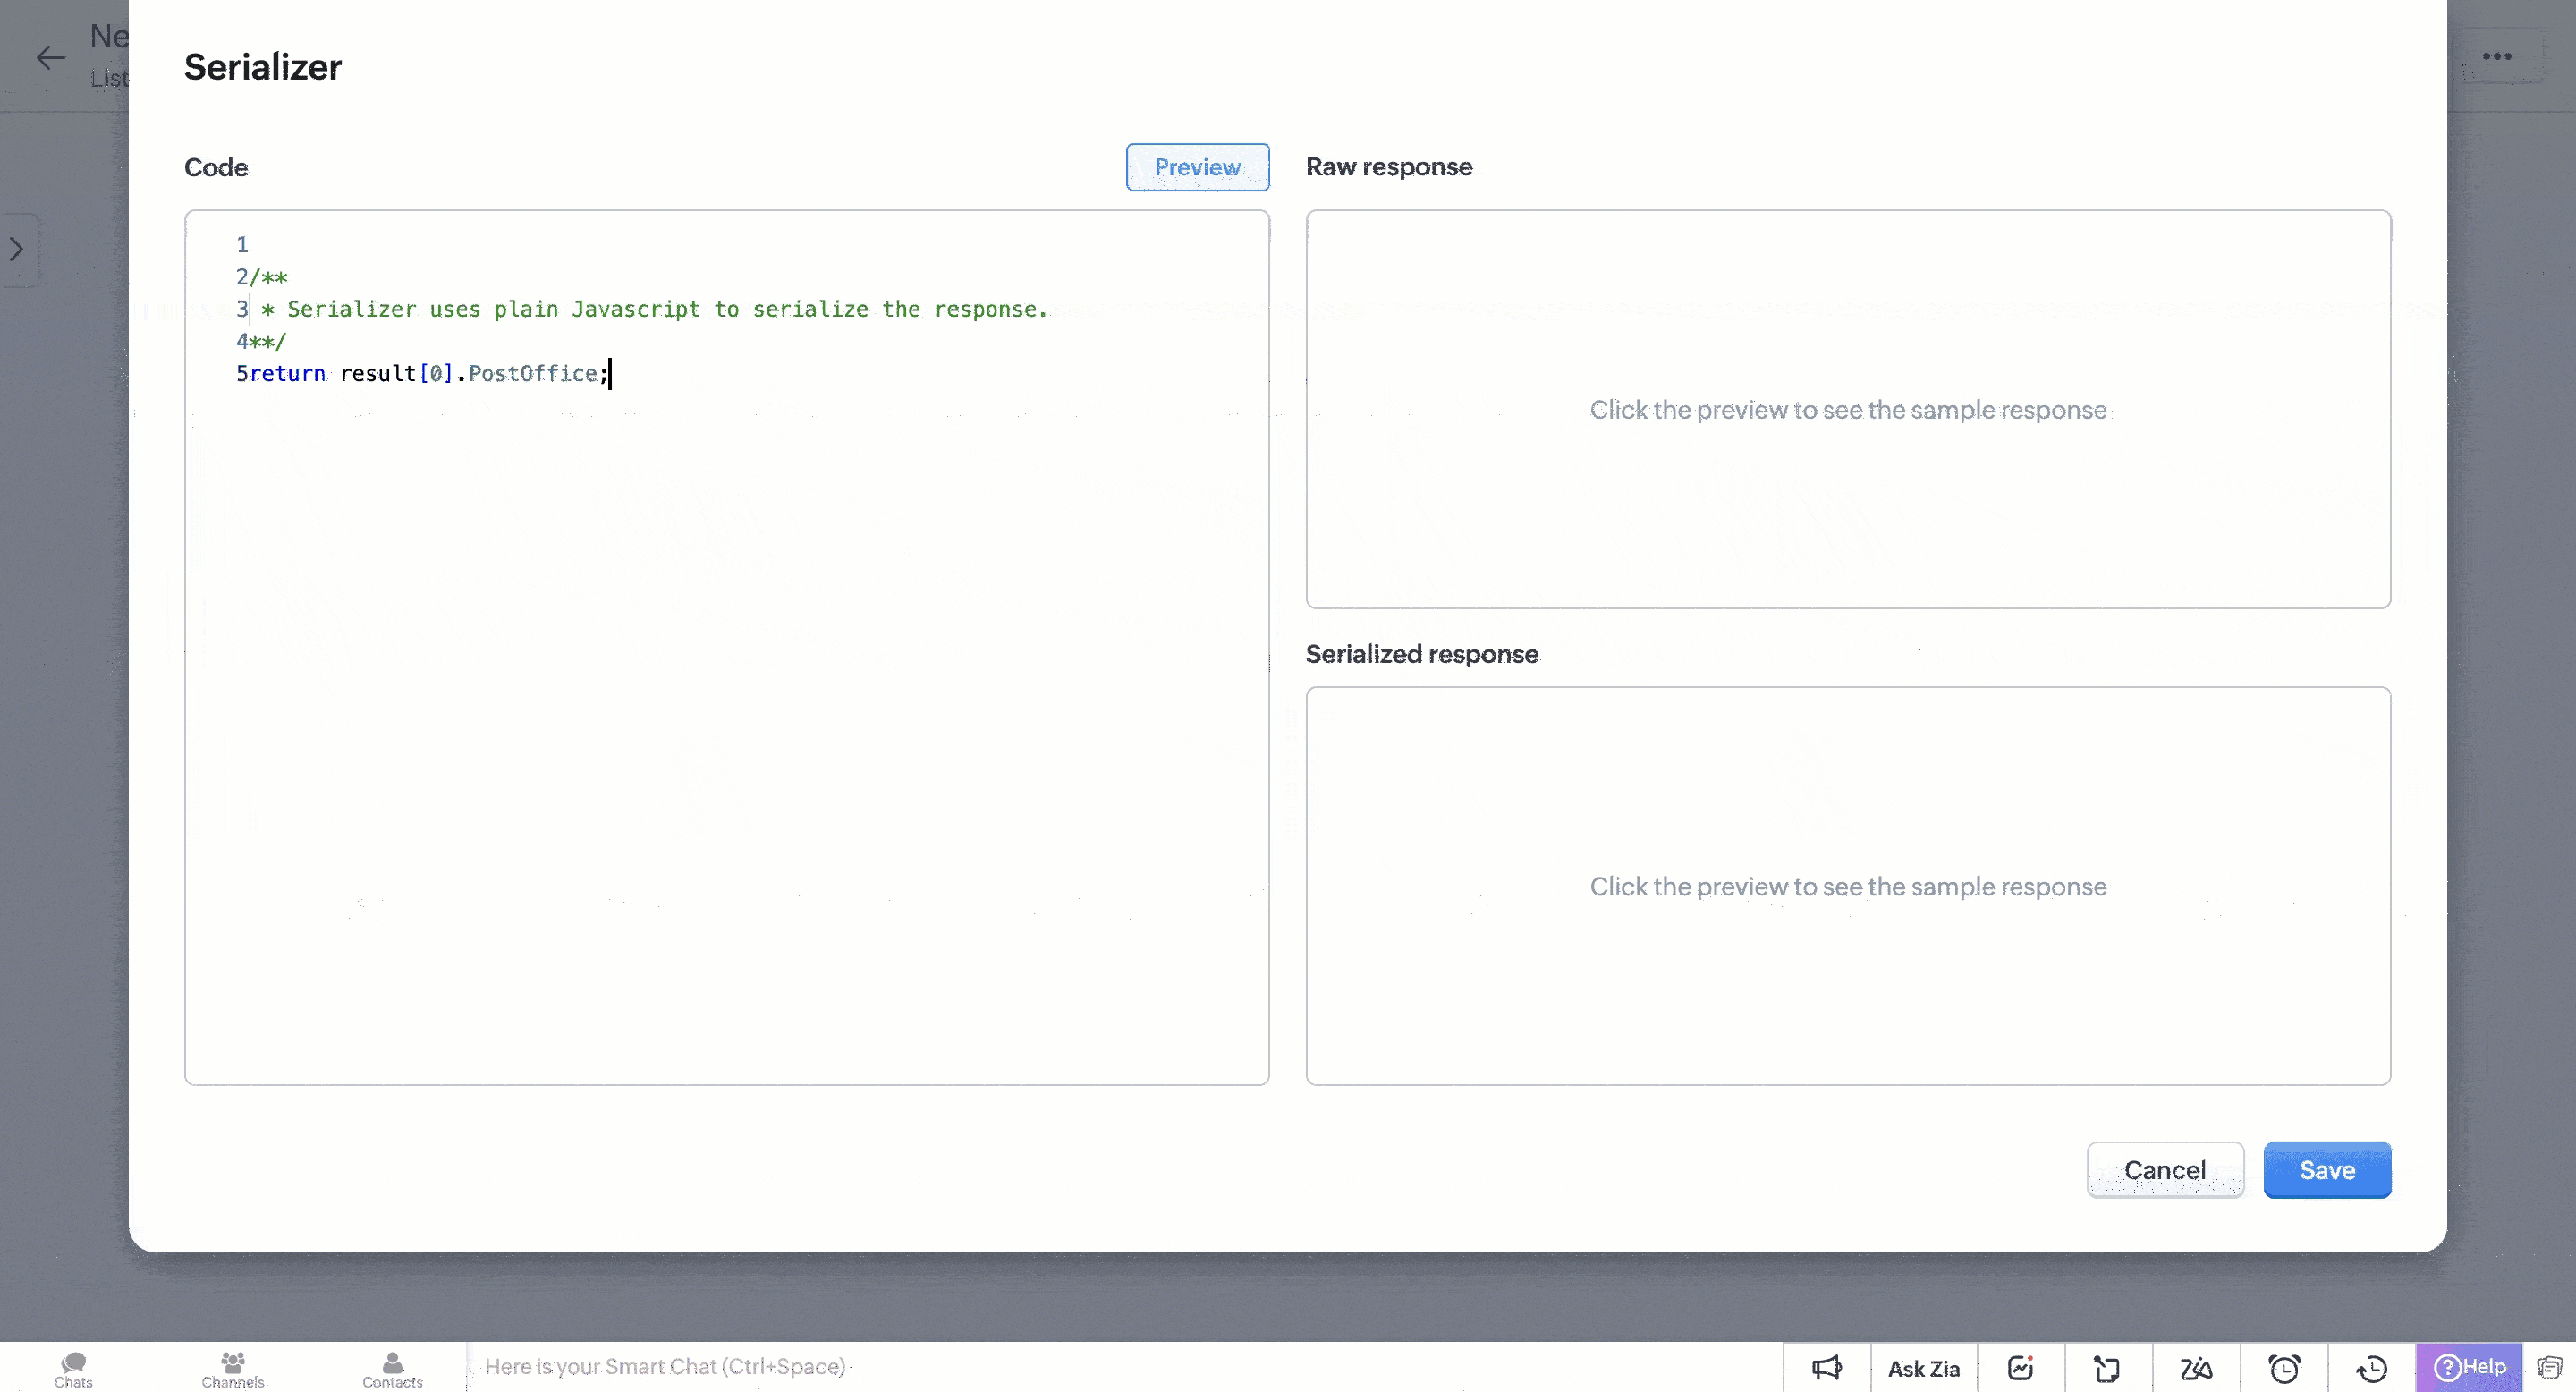Click the Zia logo icon
Viewport: 2576px width, 1392px height.
2196,1367
